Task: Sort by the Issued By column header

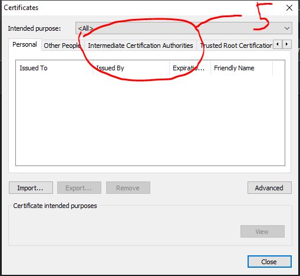Action: tap(131, 68)
